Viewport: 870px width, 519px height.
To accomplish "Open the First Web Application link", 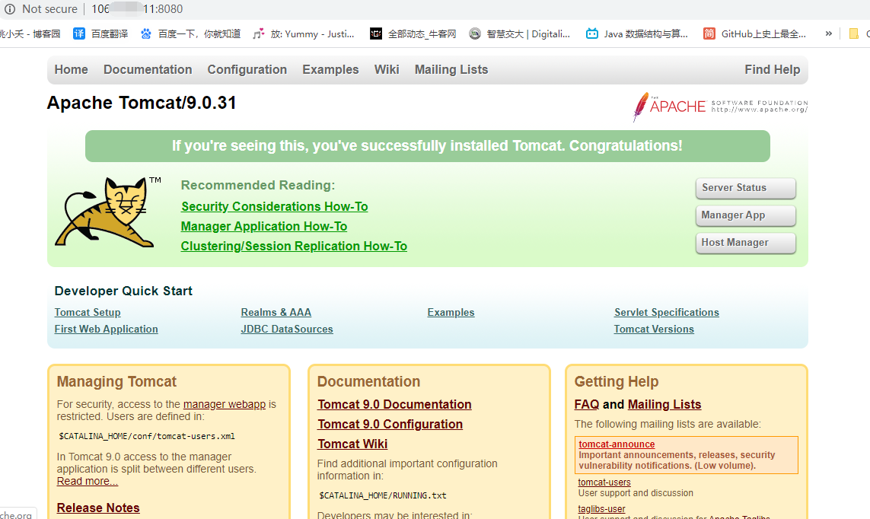I will point(106,329).
